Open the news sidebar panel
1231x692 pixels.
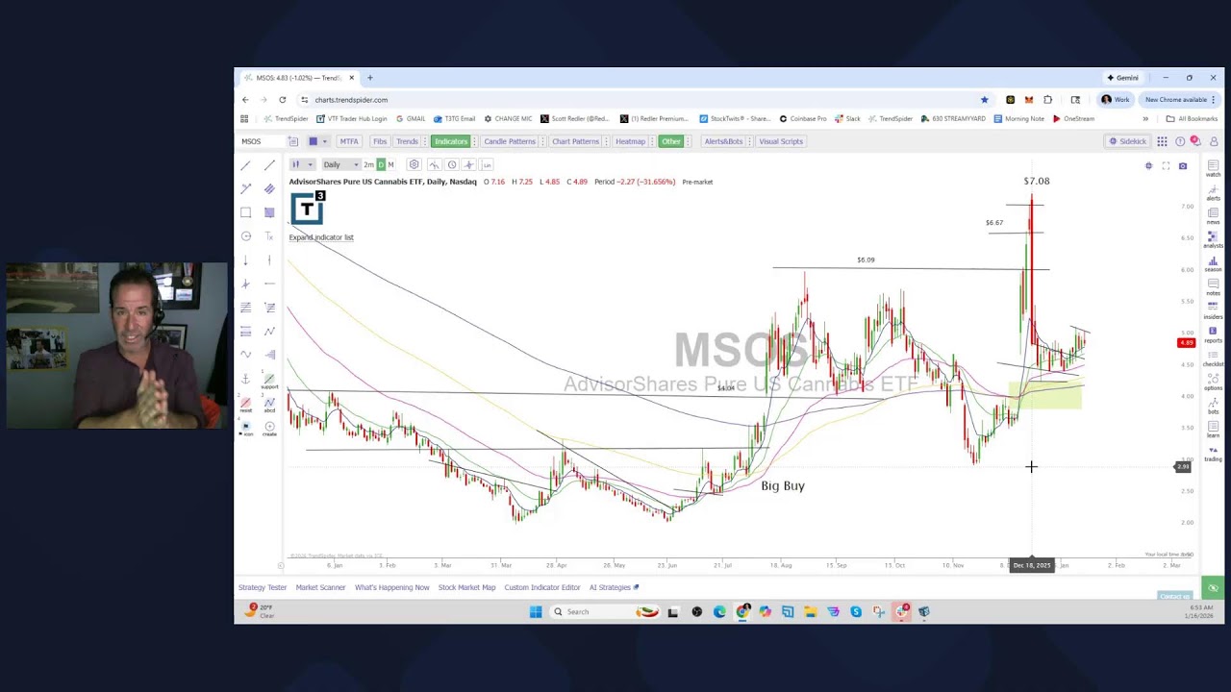[x=1213, y=216]
